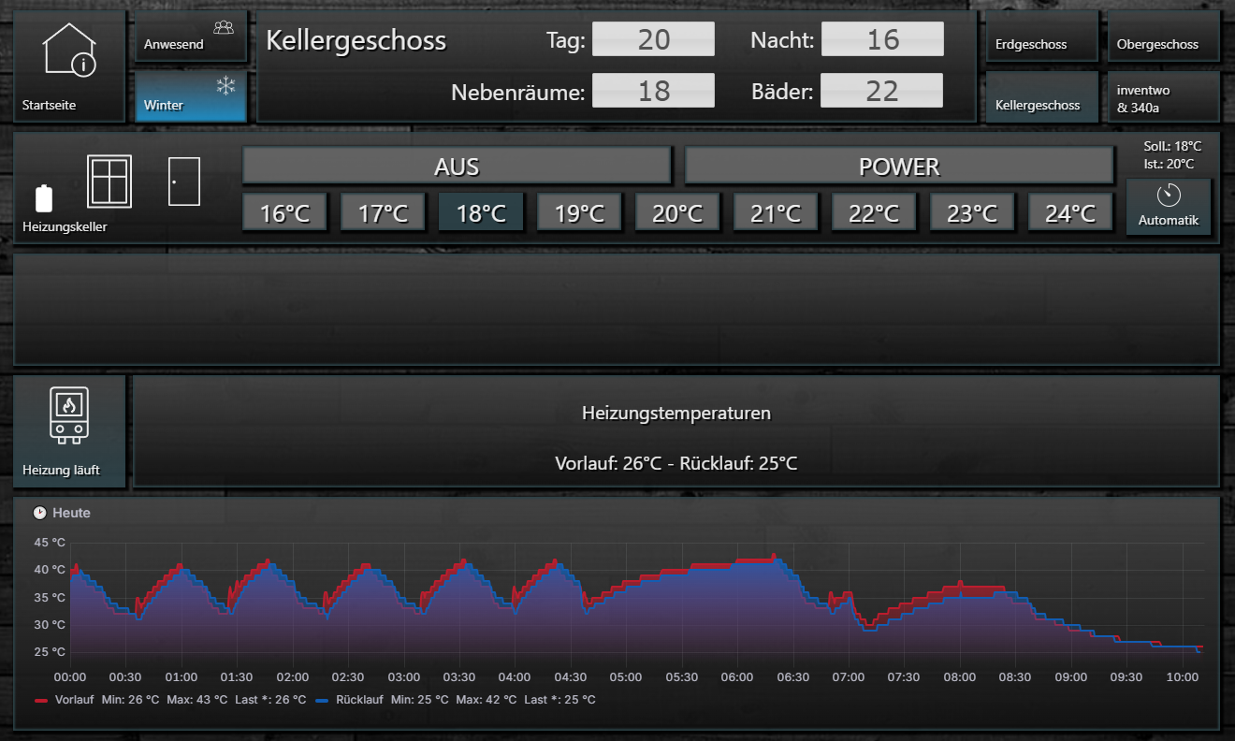
Task: Set Heizungskeller to 23°C
Action: pyautogui.click(x=972, y=213)
